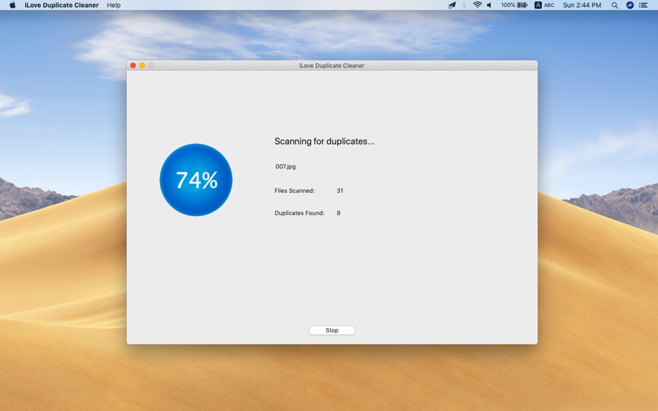Click the window title iLove Duplicate Cleaner

click(332, 66)
